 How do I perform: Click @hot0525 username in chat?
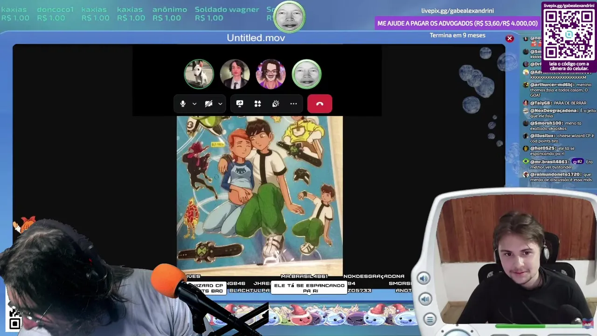pyautogui.click(x=543, y=148)
